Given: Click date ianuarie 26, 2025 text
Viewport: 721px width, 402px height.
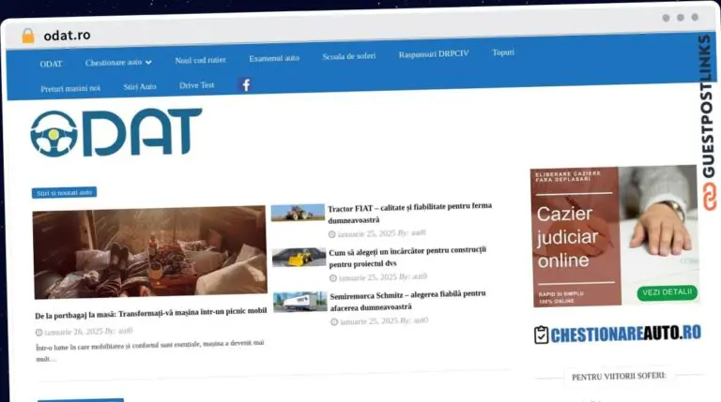Looking at the screenshot, I should tap(73, 332).
